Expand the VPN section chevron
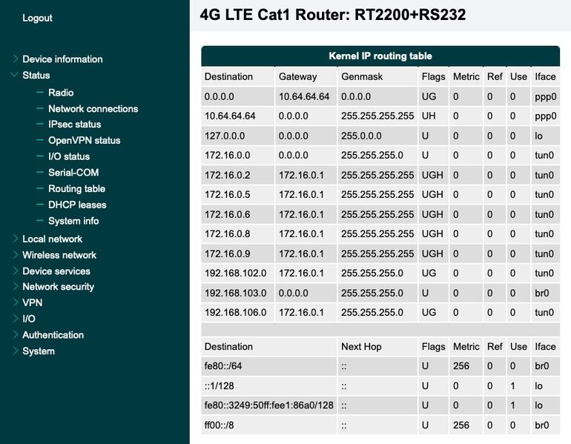This screenshot has width=571, height=444. tap(16, 302)
